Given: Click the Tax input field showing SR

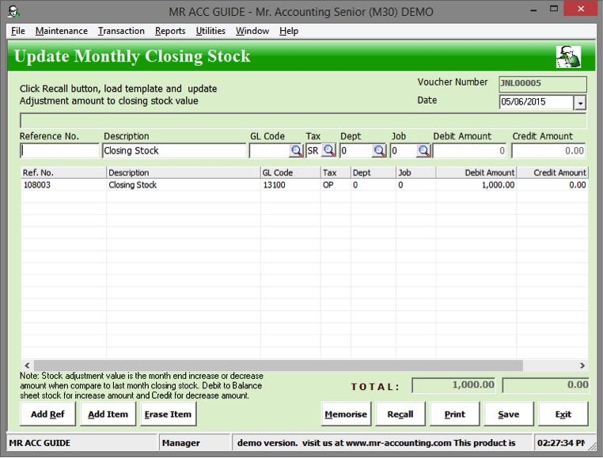Looking at the screenshot, I should click(314, 151).
